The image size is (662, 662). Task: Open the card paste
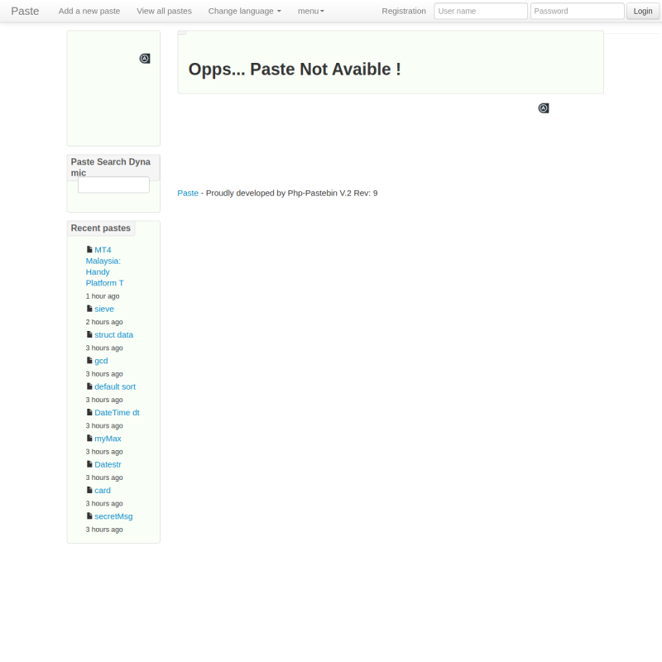pos(103,491)
